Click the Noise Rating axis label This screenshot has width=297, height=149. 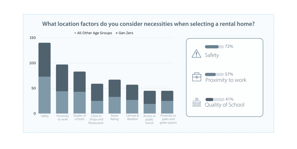114,117
